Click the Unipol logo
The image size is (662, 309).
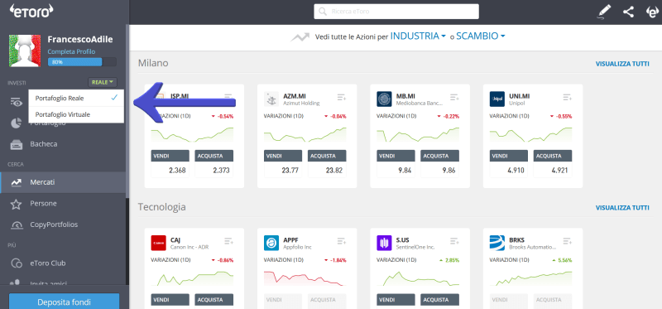pos(497,99)
